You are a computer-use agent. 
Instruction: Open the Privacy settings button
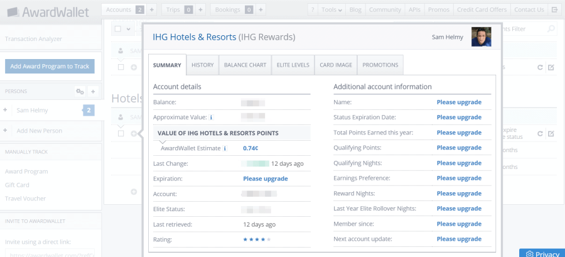click(x=542, y=253)
